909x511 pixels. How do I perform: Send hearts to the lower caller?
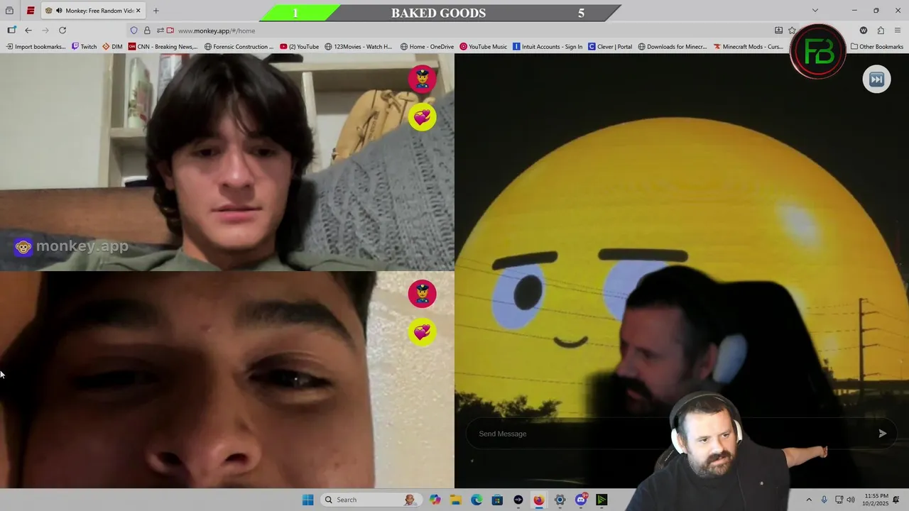click(422, 332)
